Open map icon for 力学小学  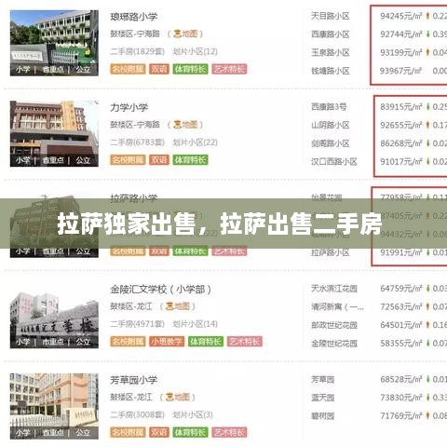[x=185, y=125]
